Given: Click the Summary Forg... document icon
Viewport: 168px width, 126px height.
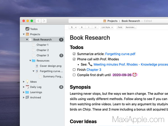Looking at the screenshot, I should coord(40,76).
